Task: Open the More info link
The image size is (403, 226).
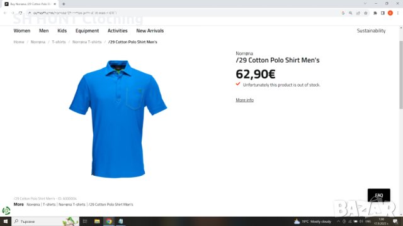Action: [245, 100]
